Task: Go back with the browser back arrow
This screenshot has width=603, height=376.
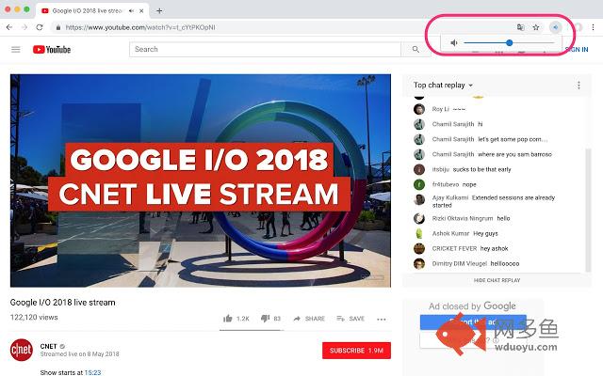Action: 9,27
